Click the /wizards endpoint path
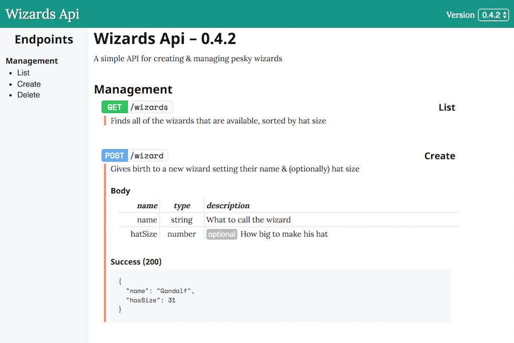 (149, 107)
